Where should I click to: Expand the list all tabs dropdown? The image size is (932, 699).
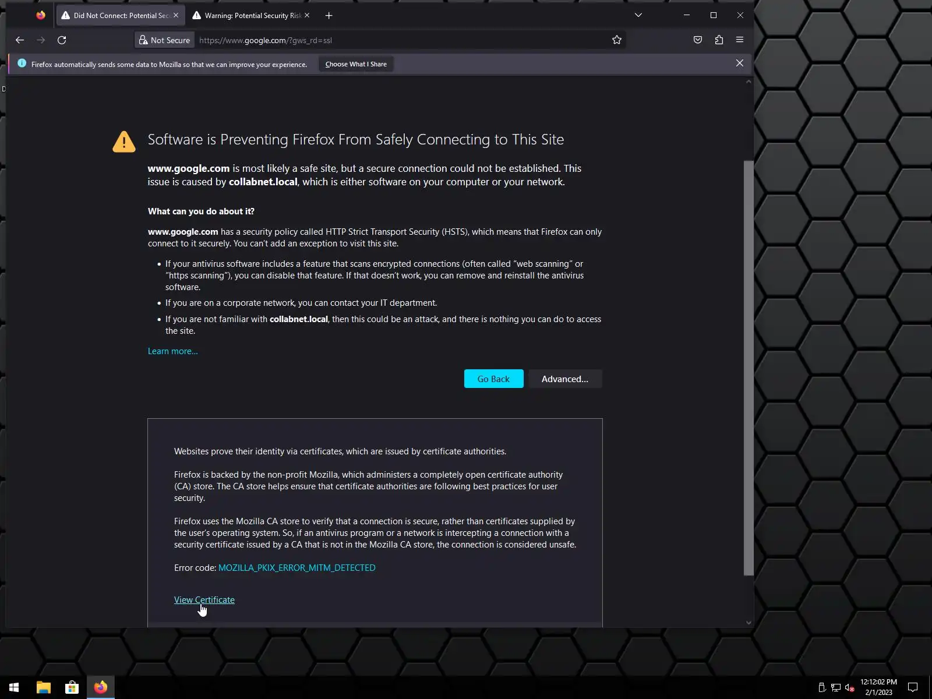(x=638, y=15)
